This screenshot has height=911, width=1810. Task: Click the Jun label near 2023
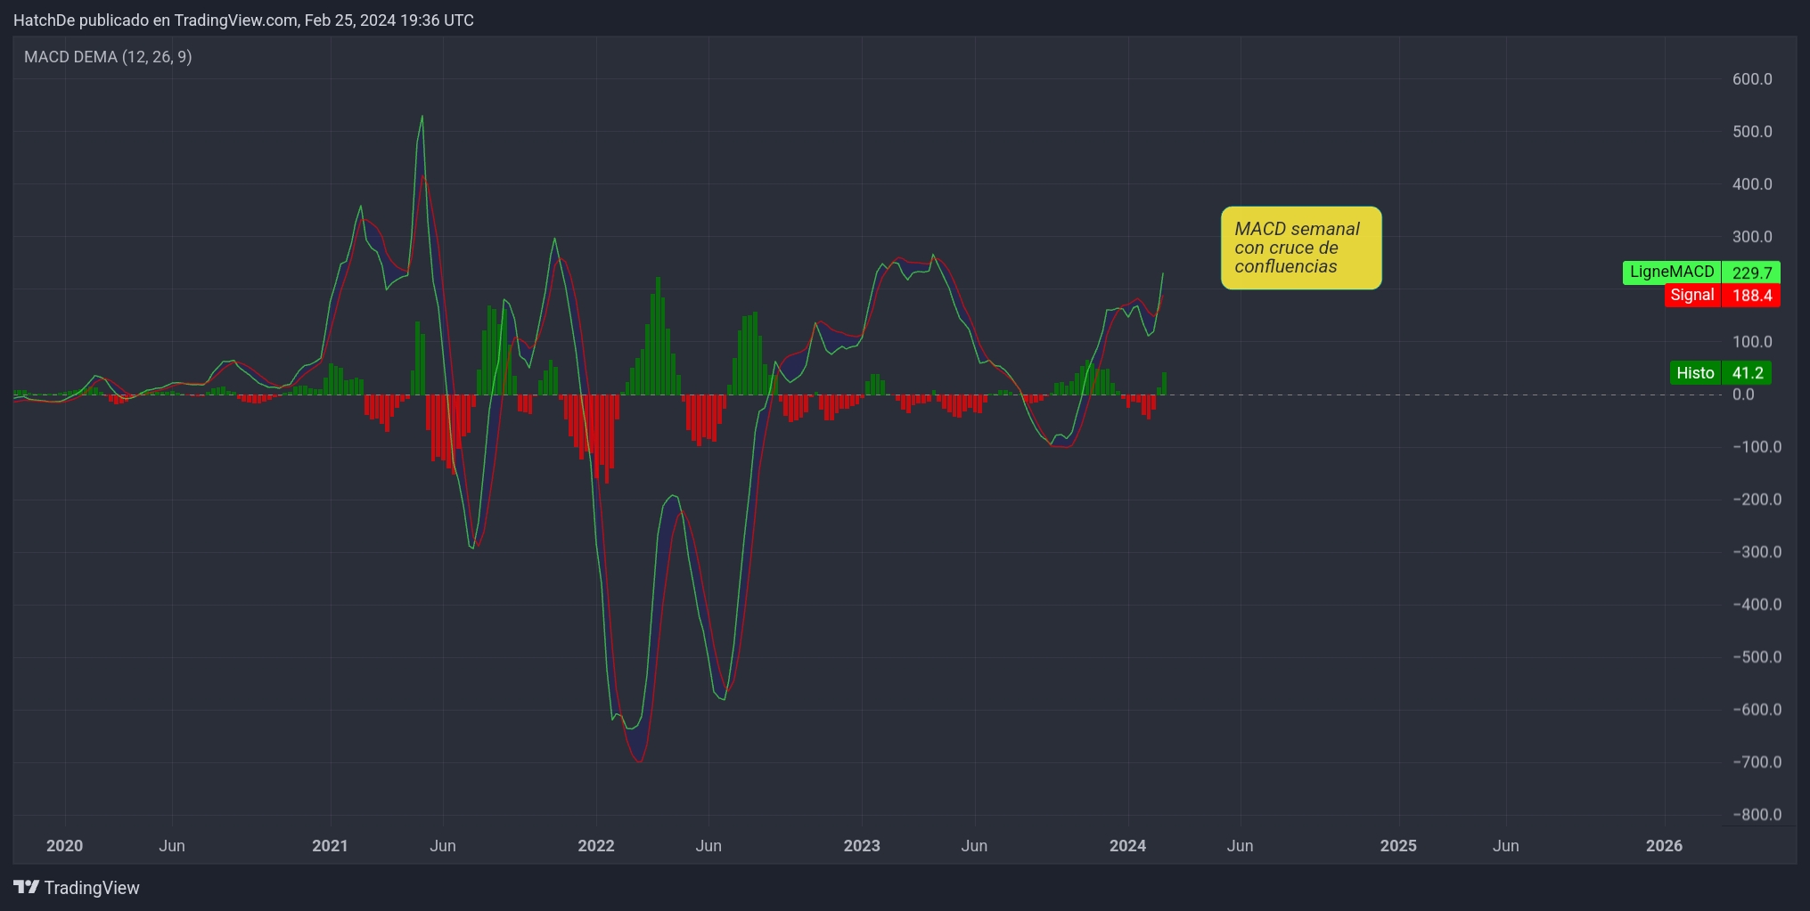click(973, 846)
